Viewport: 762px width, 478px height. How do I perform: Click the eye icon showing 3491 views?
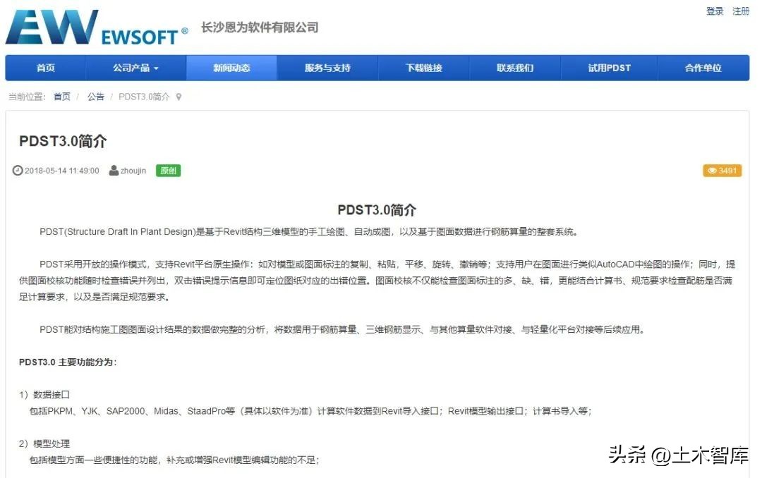point(712,170)
